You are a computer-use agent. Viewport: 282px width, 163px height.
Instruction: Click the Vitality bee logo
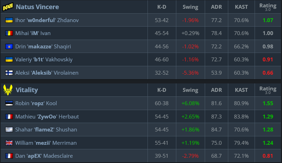tap(8, 90)
